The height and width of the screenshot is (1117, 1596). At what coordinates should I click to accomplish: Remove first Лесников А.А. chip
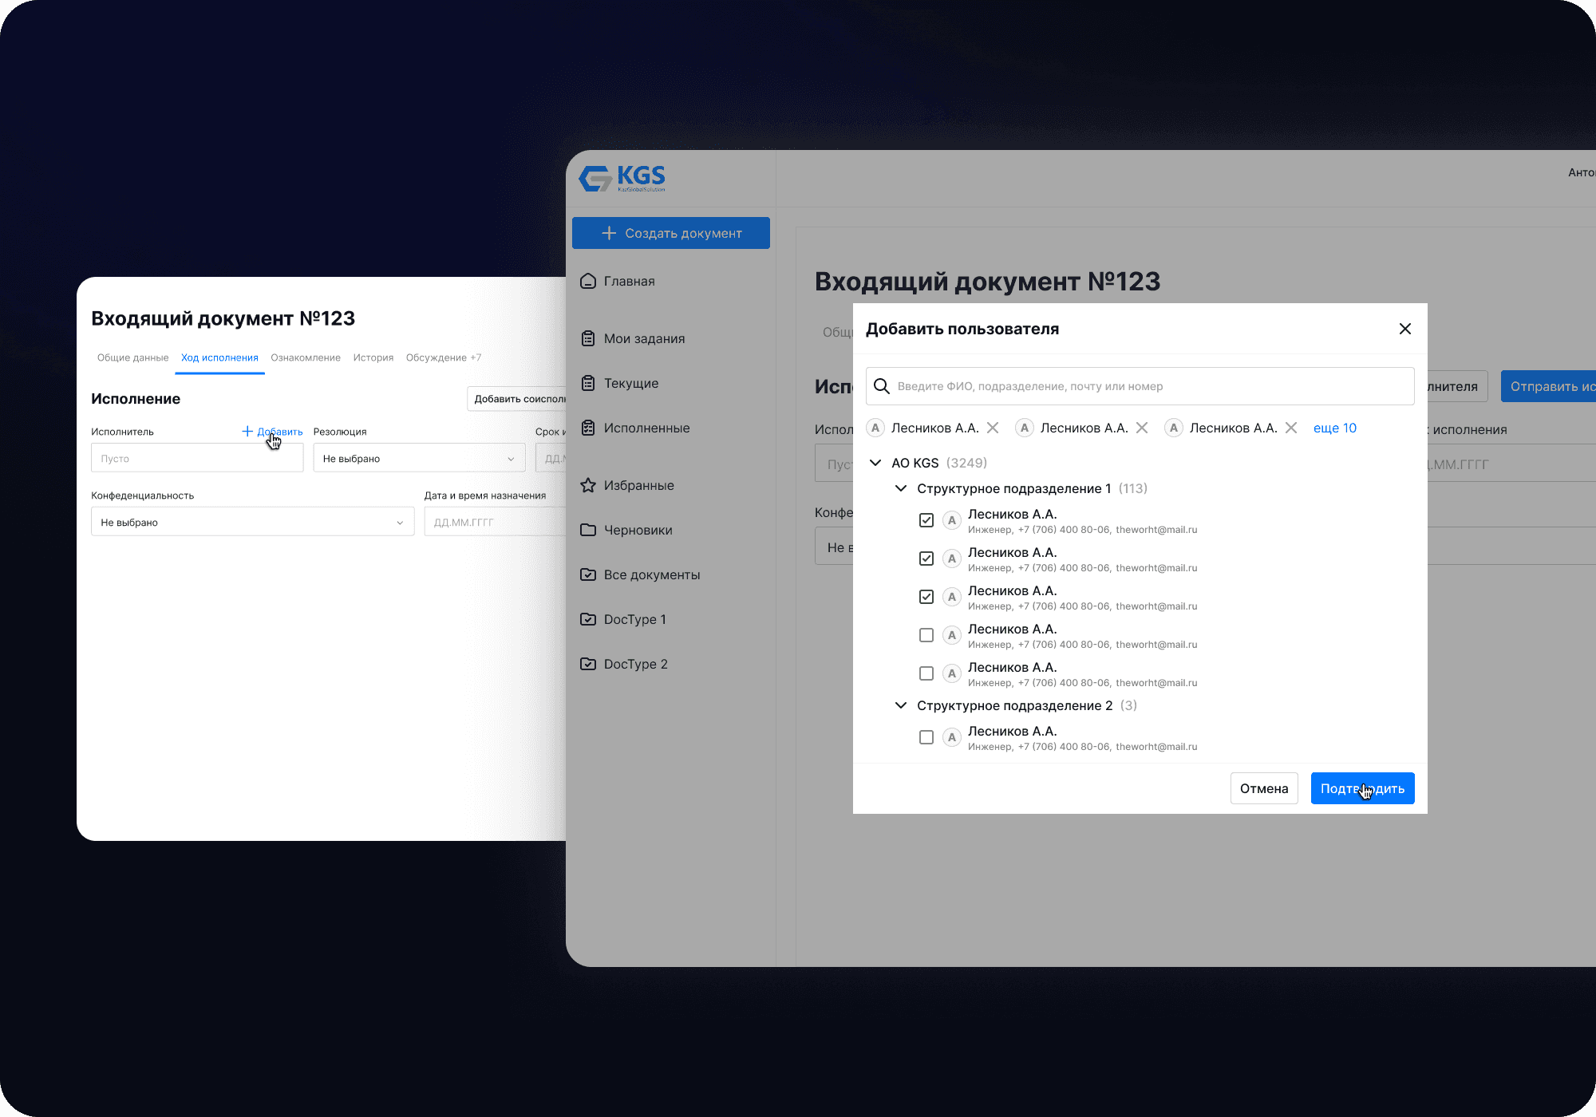993,428
